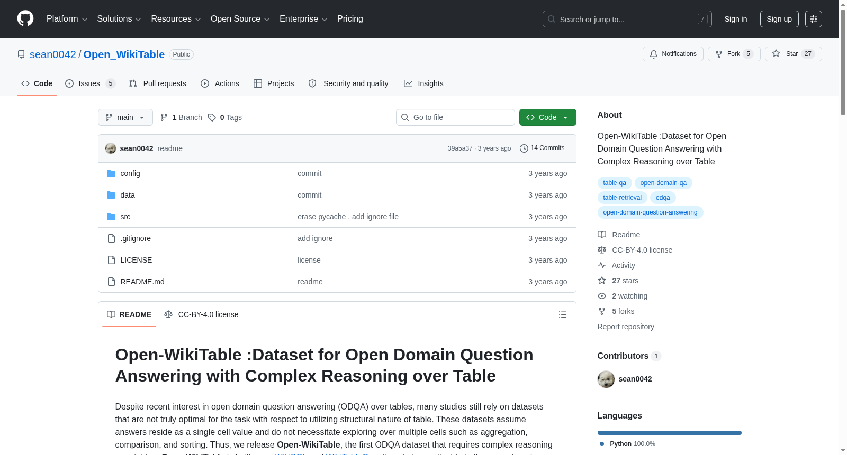Viewport: 847px width, 455px height.
Task: Click the Python language bar
Action: [670, 433]
